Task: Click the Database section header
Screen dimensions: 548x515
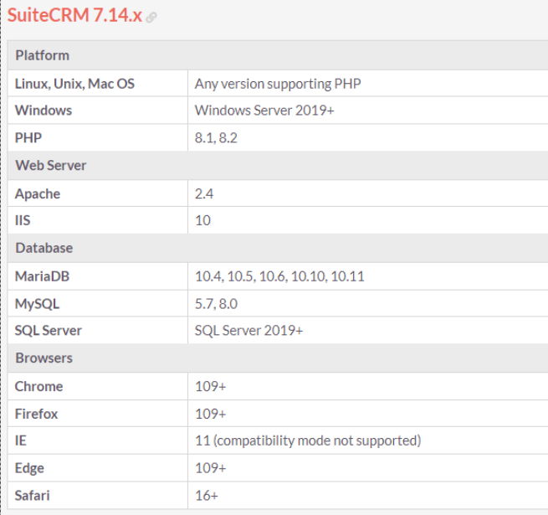Action: (44, 248)
